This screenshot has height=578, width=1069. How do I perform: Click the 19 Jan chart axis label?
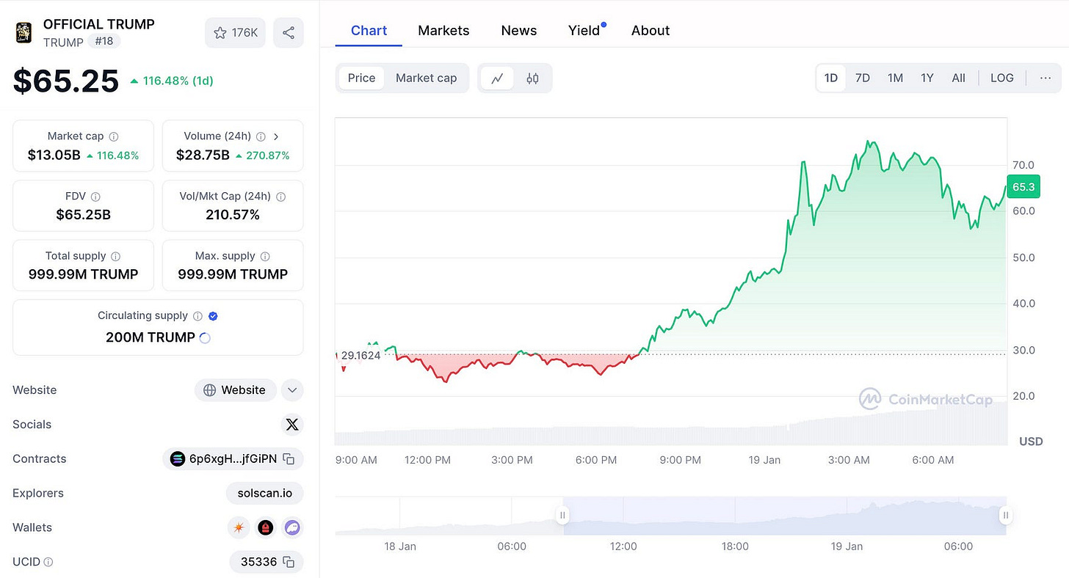pyautogui.click(x=765, y=460)
